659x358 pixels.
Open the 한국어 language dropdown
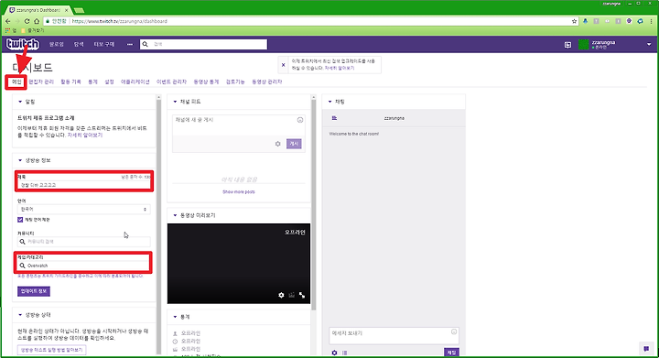coord(83,209)
